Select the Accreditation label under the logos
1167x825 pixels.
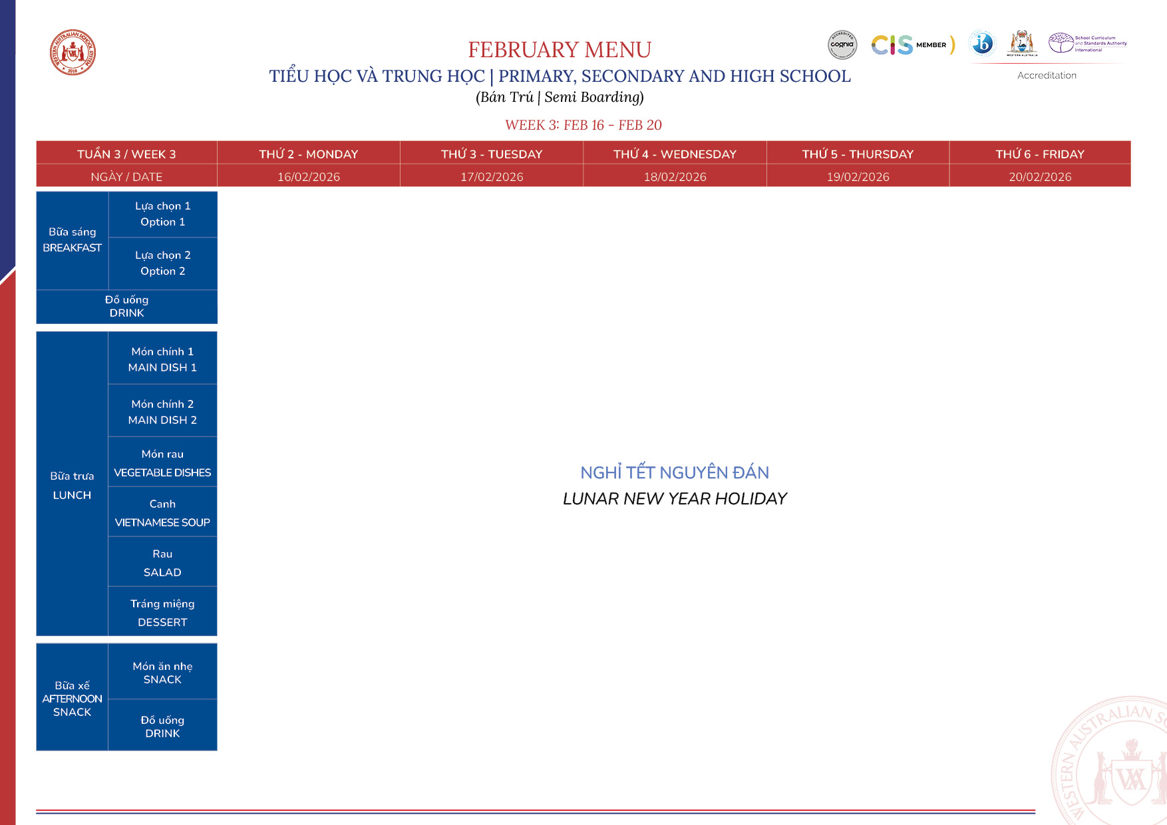[1046, 75]
